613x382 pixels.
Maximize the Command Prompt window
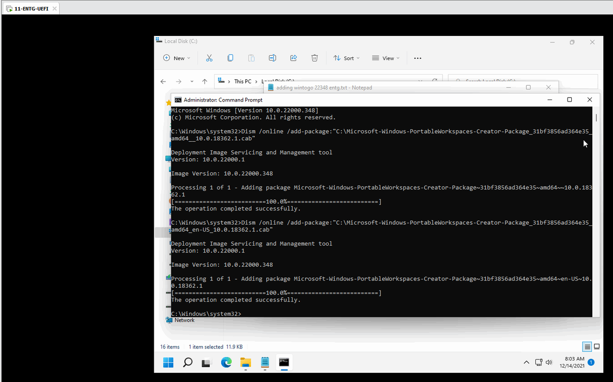tap(569, 100)
